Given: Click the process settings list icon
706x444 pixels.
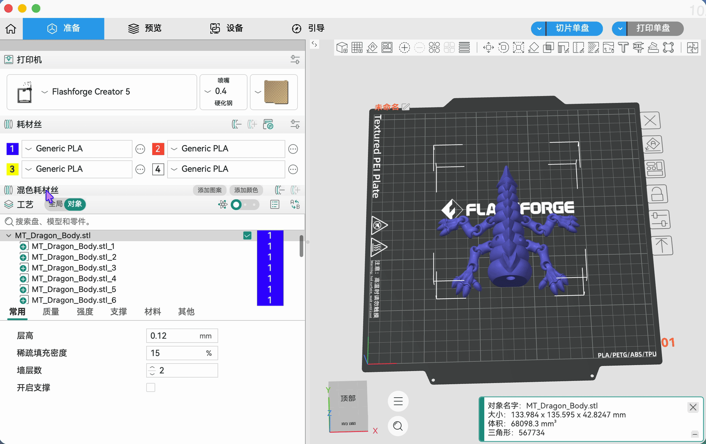Looking at the screenshot, I should [x=275, y=205].
